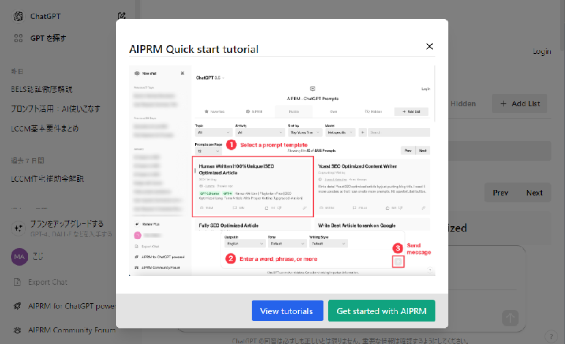This screenshot has height=344, width=565.
Task: Open AIPRM for ChatGPT powered link
Action: click(x=72, y=306)
